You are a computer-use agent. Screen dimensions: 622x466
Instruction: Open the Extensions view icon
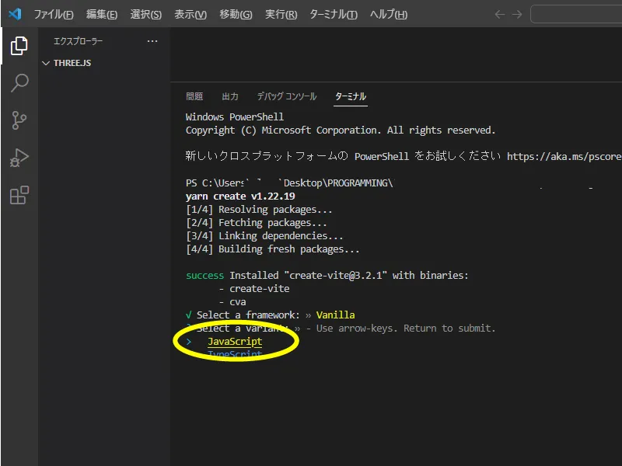(19, 195)
